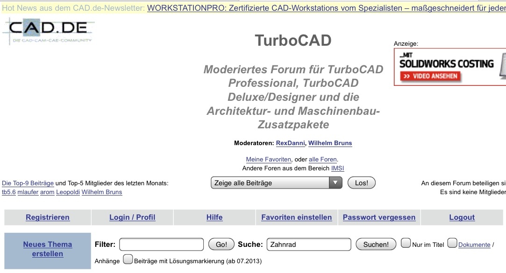Screen dimensions: 506x273
Task: Open moderator Wilhelm Bruns' profile
Action: point(330,143)
